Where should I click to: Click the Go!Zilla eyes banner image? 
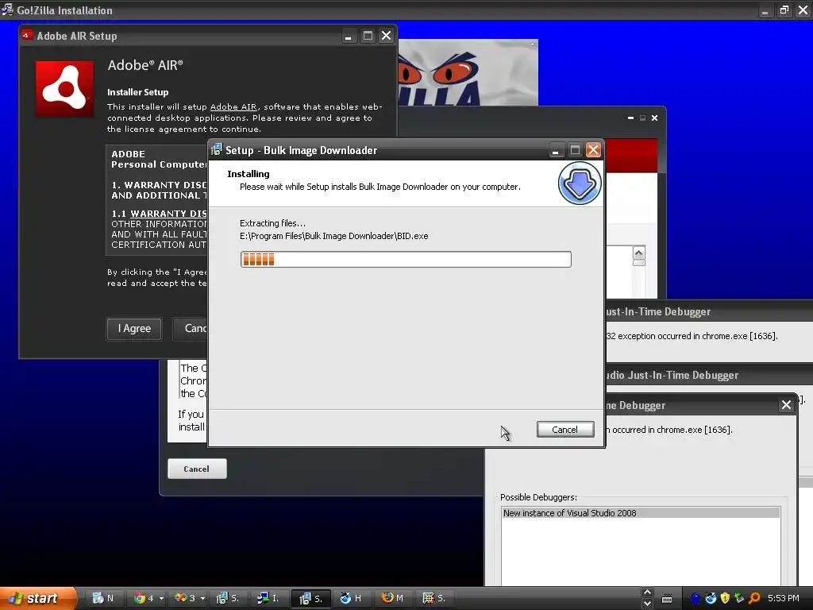click(x=468, y=72)
